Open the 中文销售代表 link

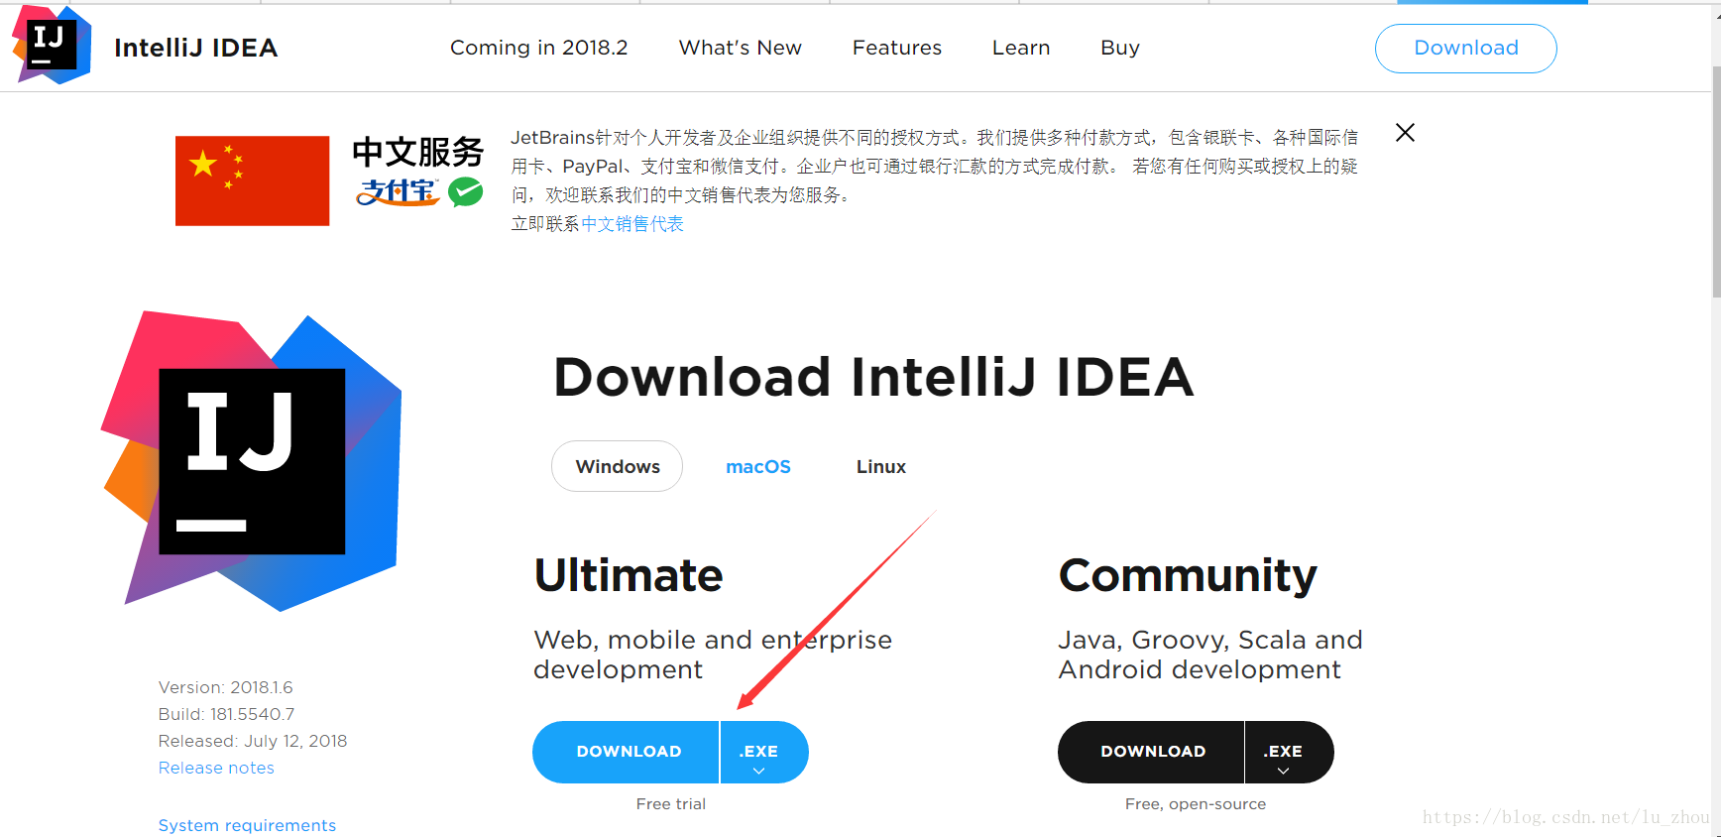click(x=632, y=224)
